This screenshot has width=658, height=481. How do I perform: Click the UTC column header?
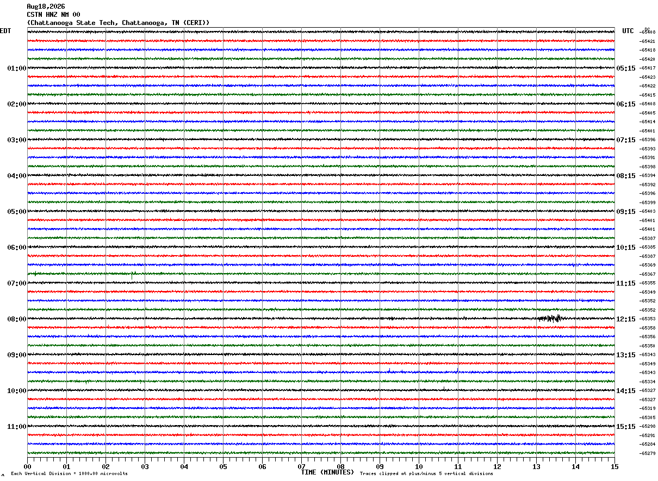[628, 31]
